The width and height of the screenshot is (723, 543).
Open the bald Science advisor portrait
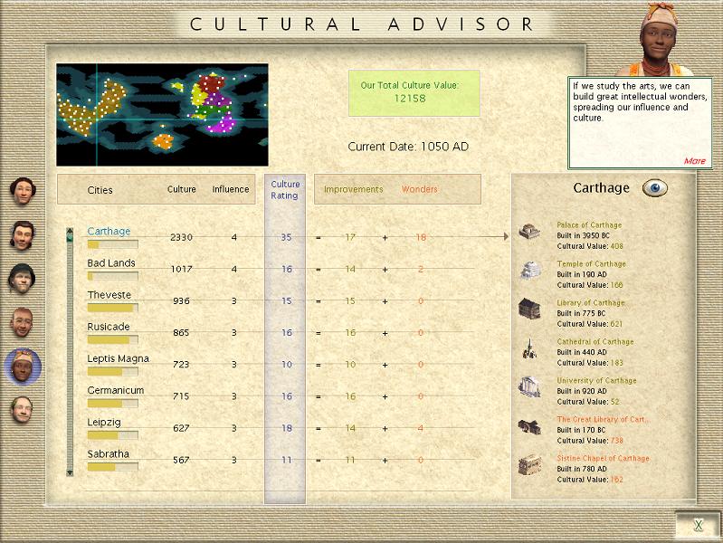click(x=22, y=408)
